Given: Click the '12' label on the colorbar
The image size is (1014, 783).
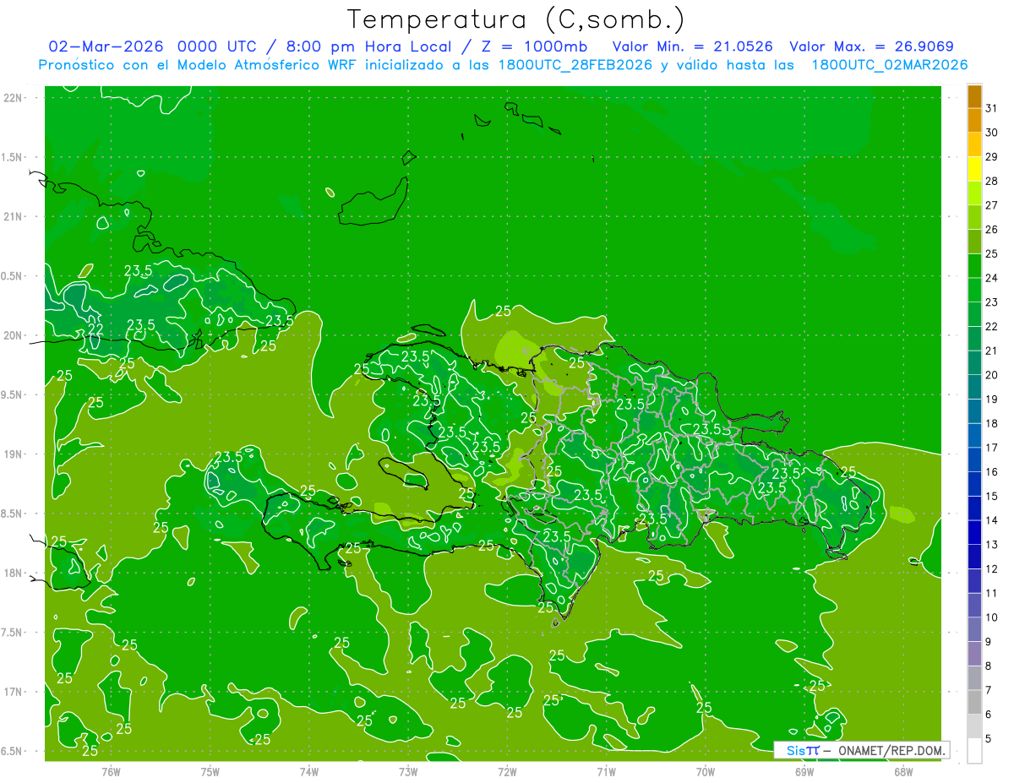Looking at the screenshot, I should pyautogui.click(x=991, y=569).
